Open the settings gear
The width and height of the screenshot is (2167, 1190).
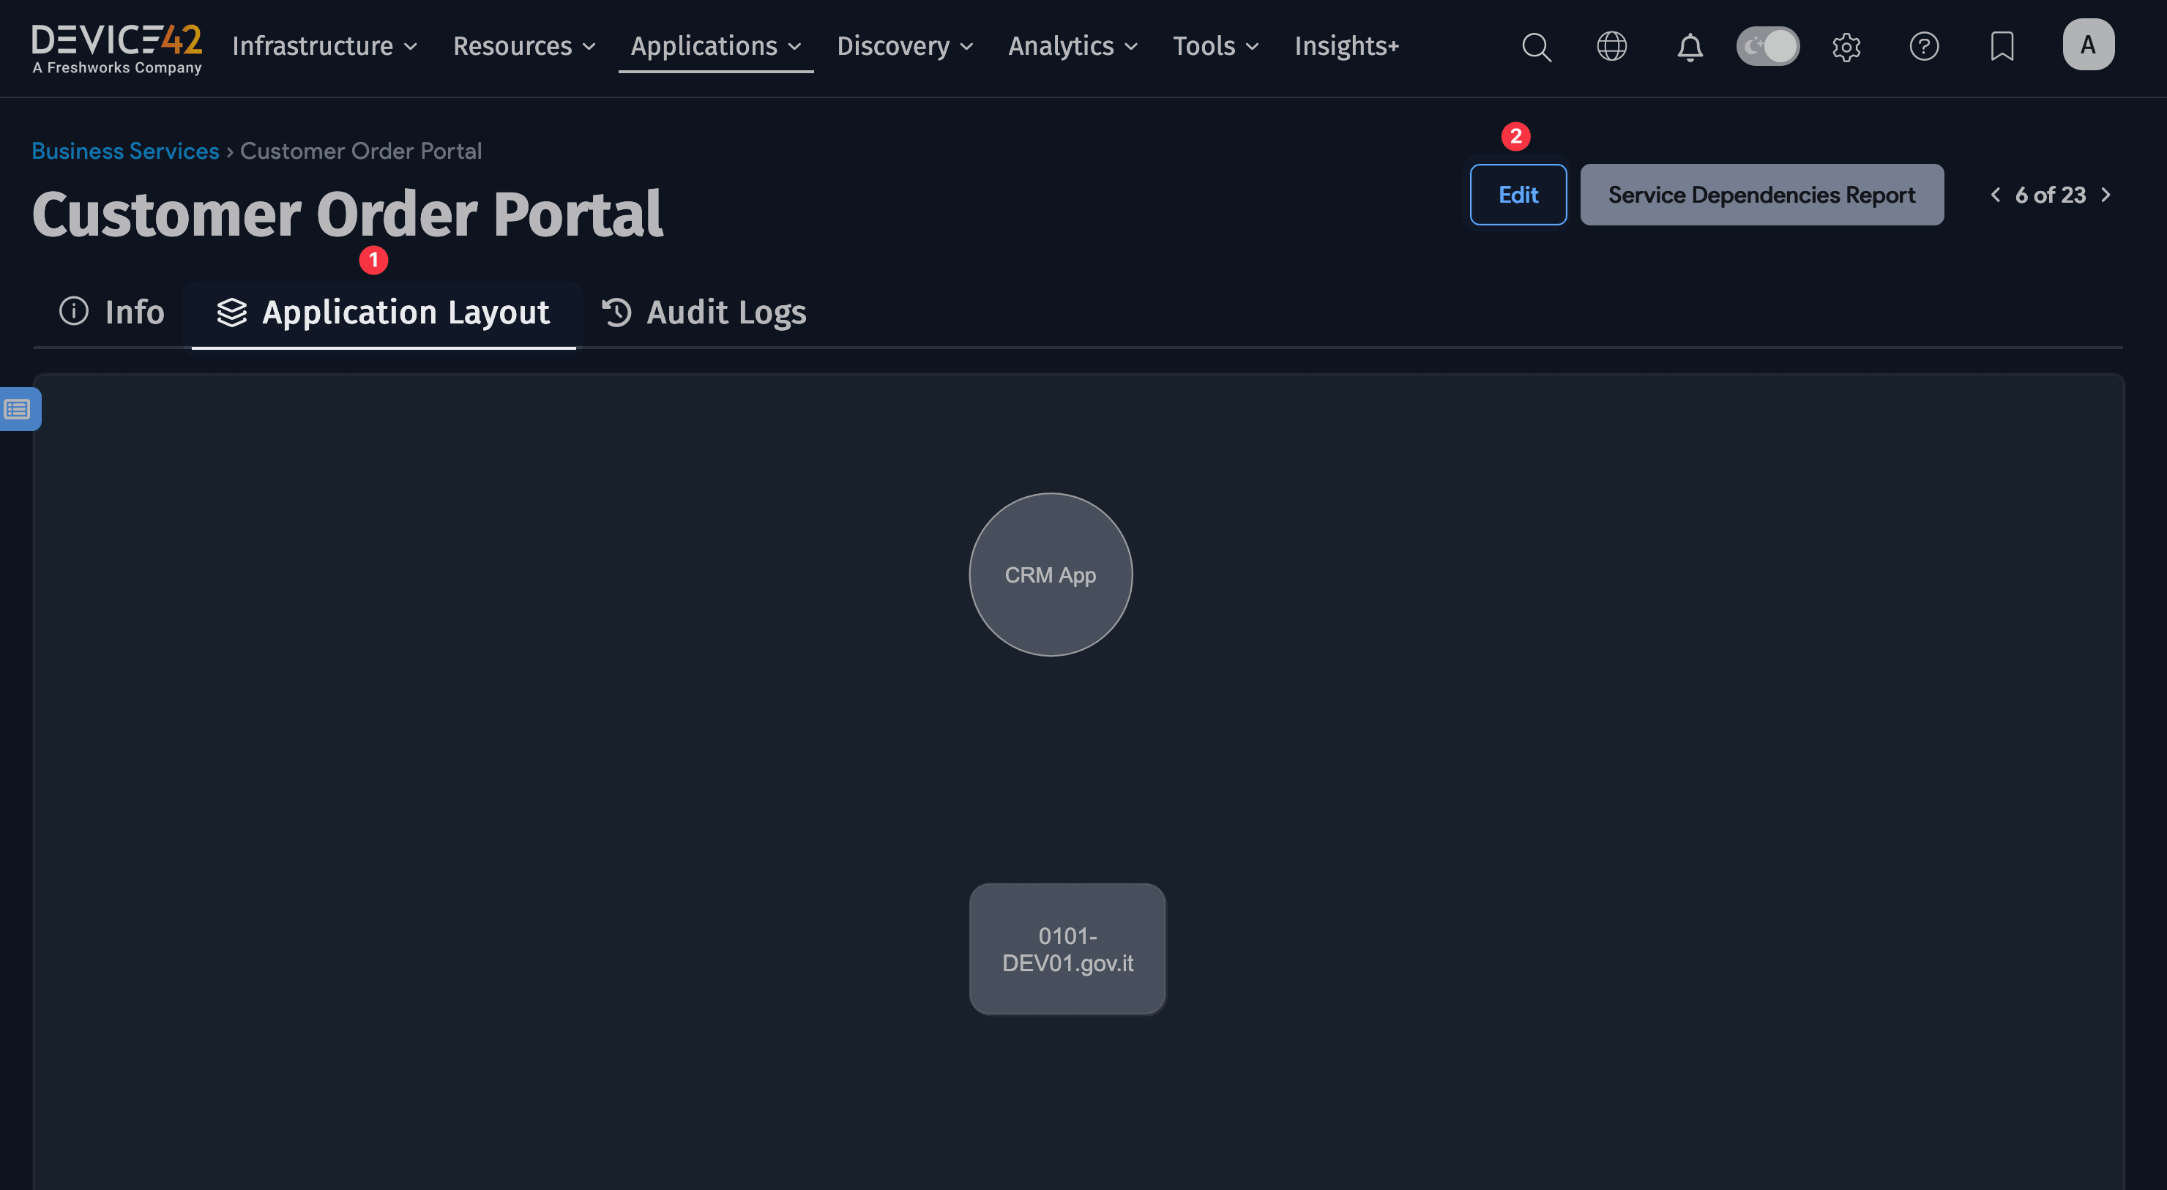pos(1846,47)
